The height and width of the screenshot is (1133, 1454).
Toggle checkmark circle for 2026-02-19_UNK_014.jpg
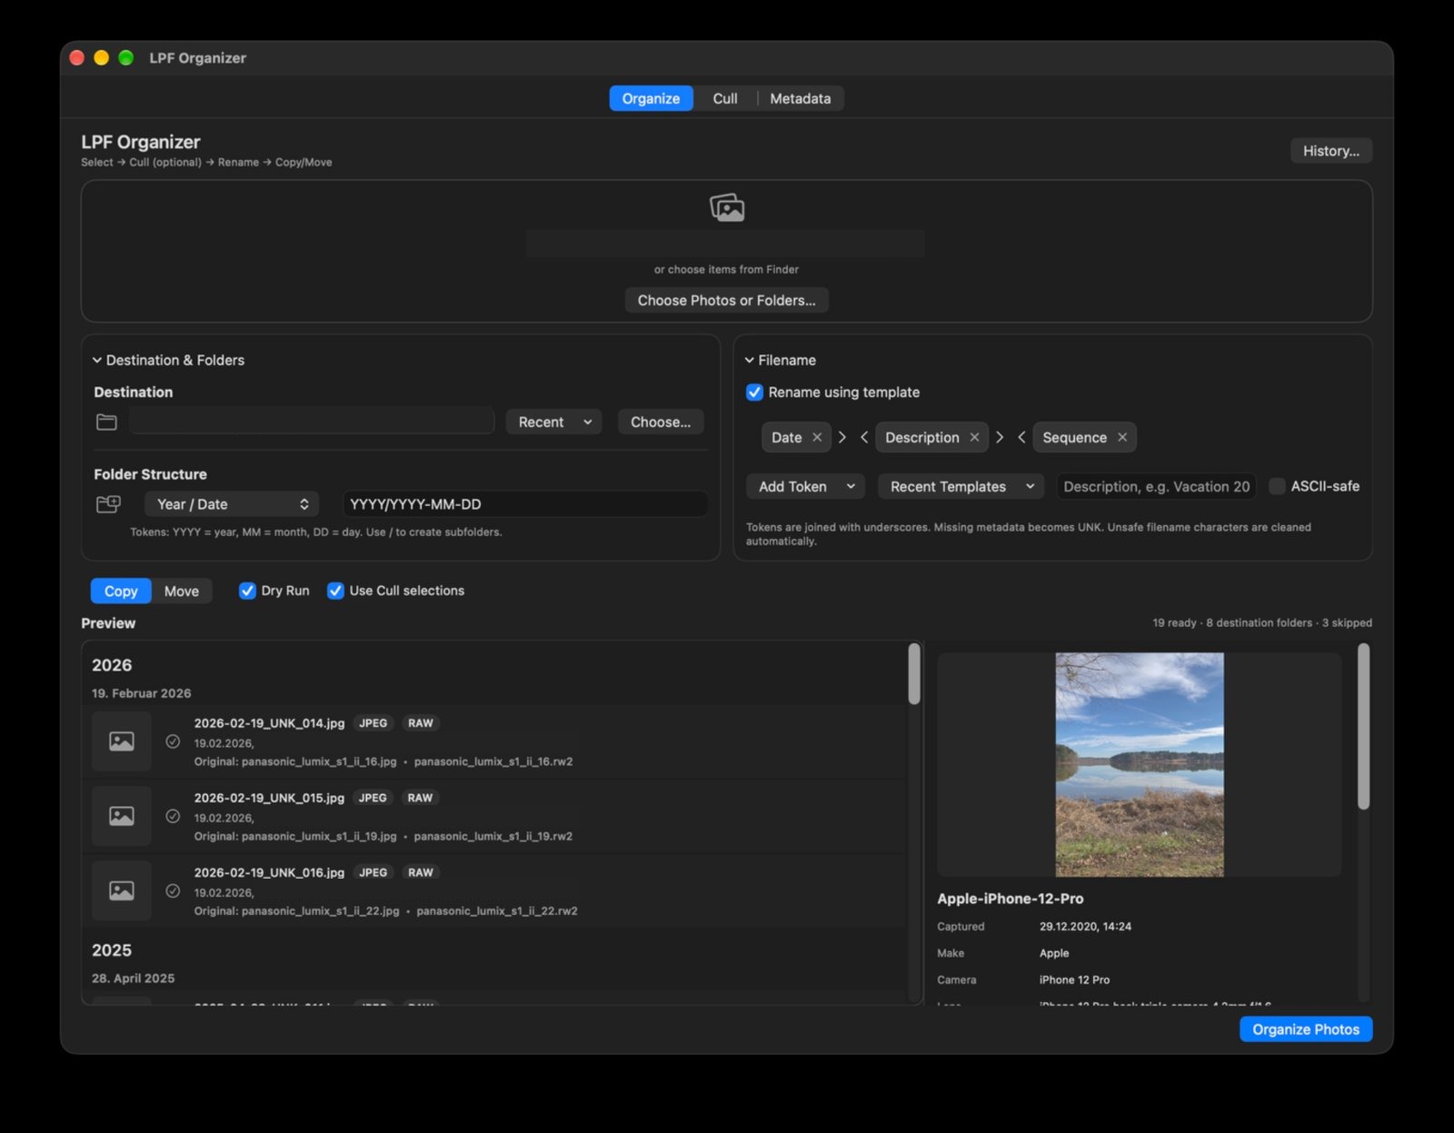point(173,741)
